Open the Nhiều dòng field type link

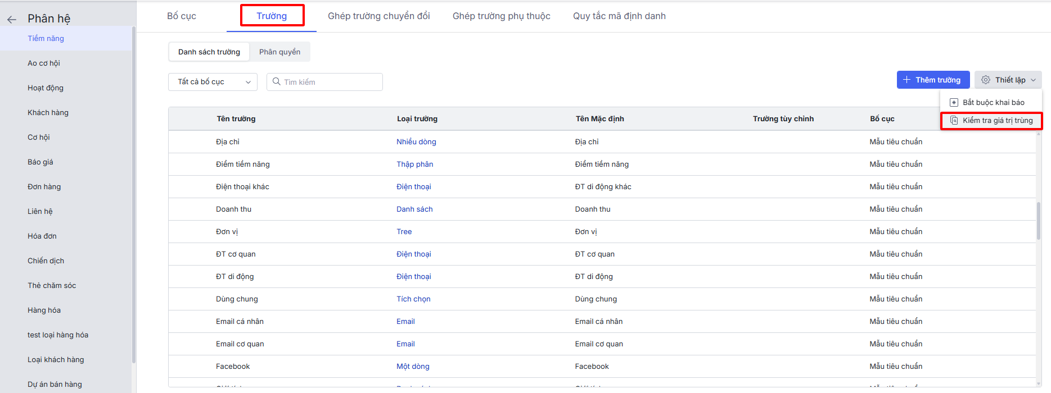click(x=416, y=142)
